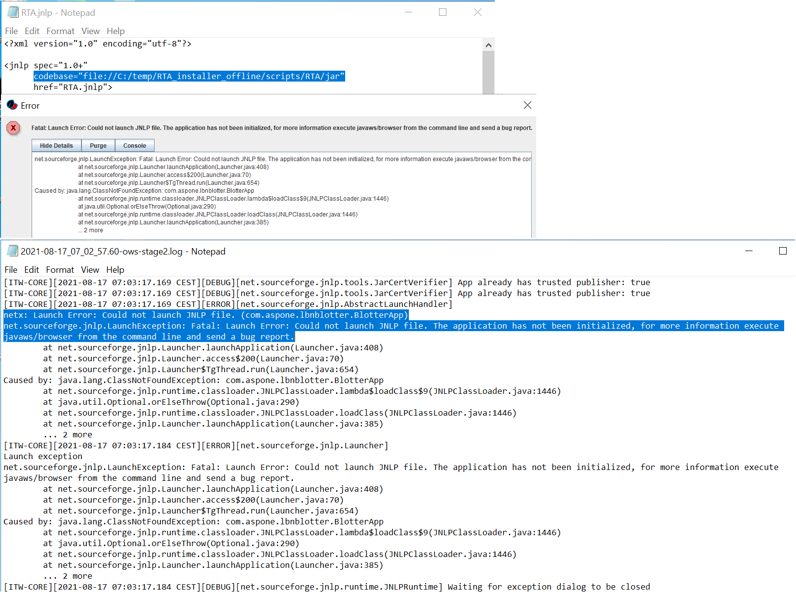This screenshot has height=598, width=796.
Task: Click the red error icon in the dialog
Action: coord(13,128)
